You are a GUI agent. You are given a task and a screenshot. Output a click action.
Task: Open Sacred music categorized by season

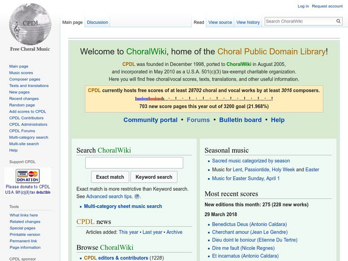[251, 161]
